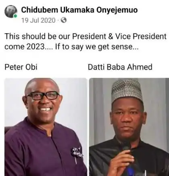
Task: Click the ampersand in the post text
Action: (111, 36)
